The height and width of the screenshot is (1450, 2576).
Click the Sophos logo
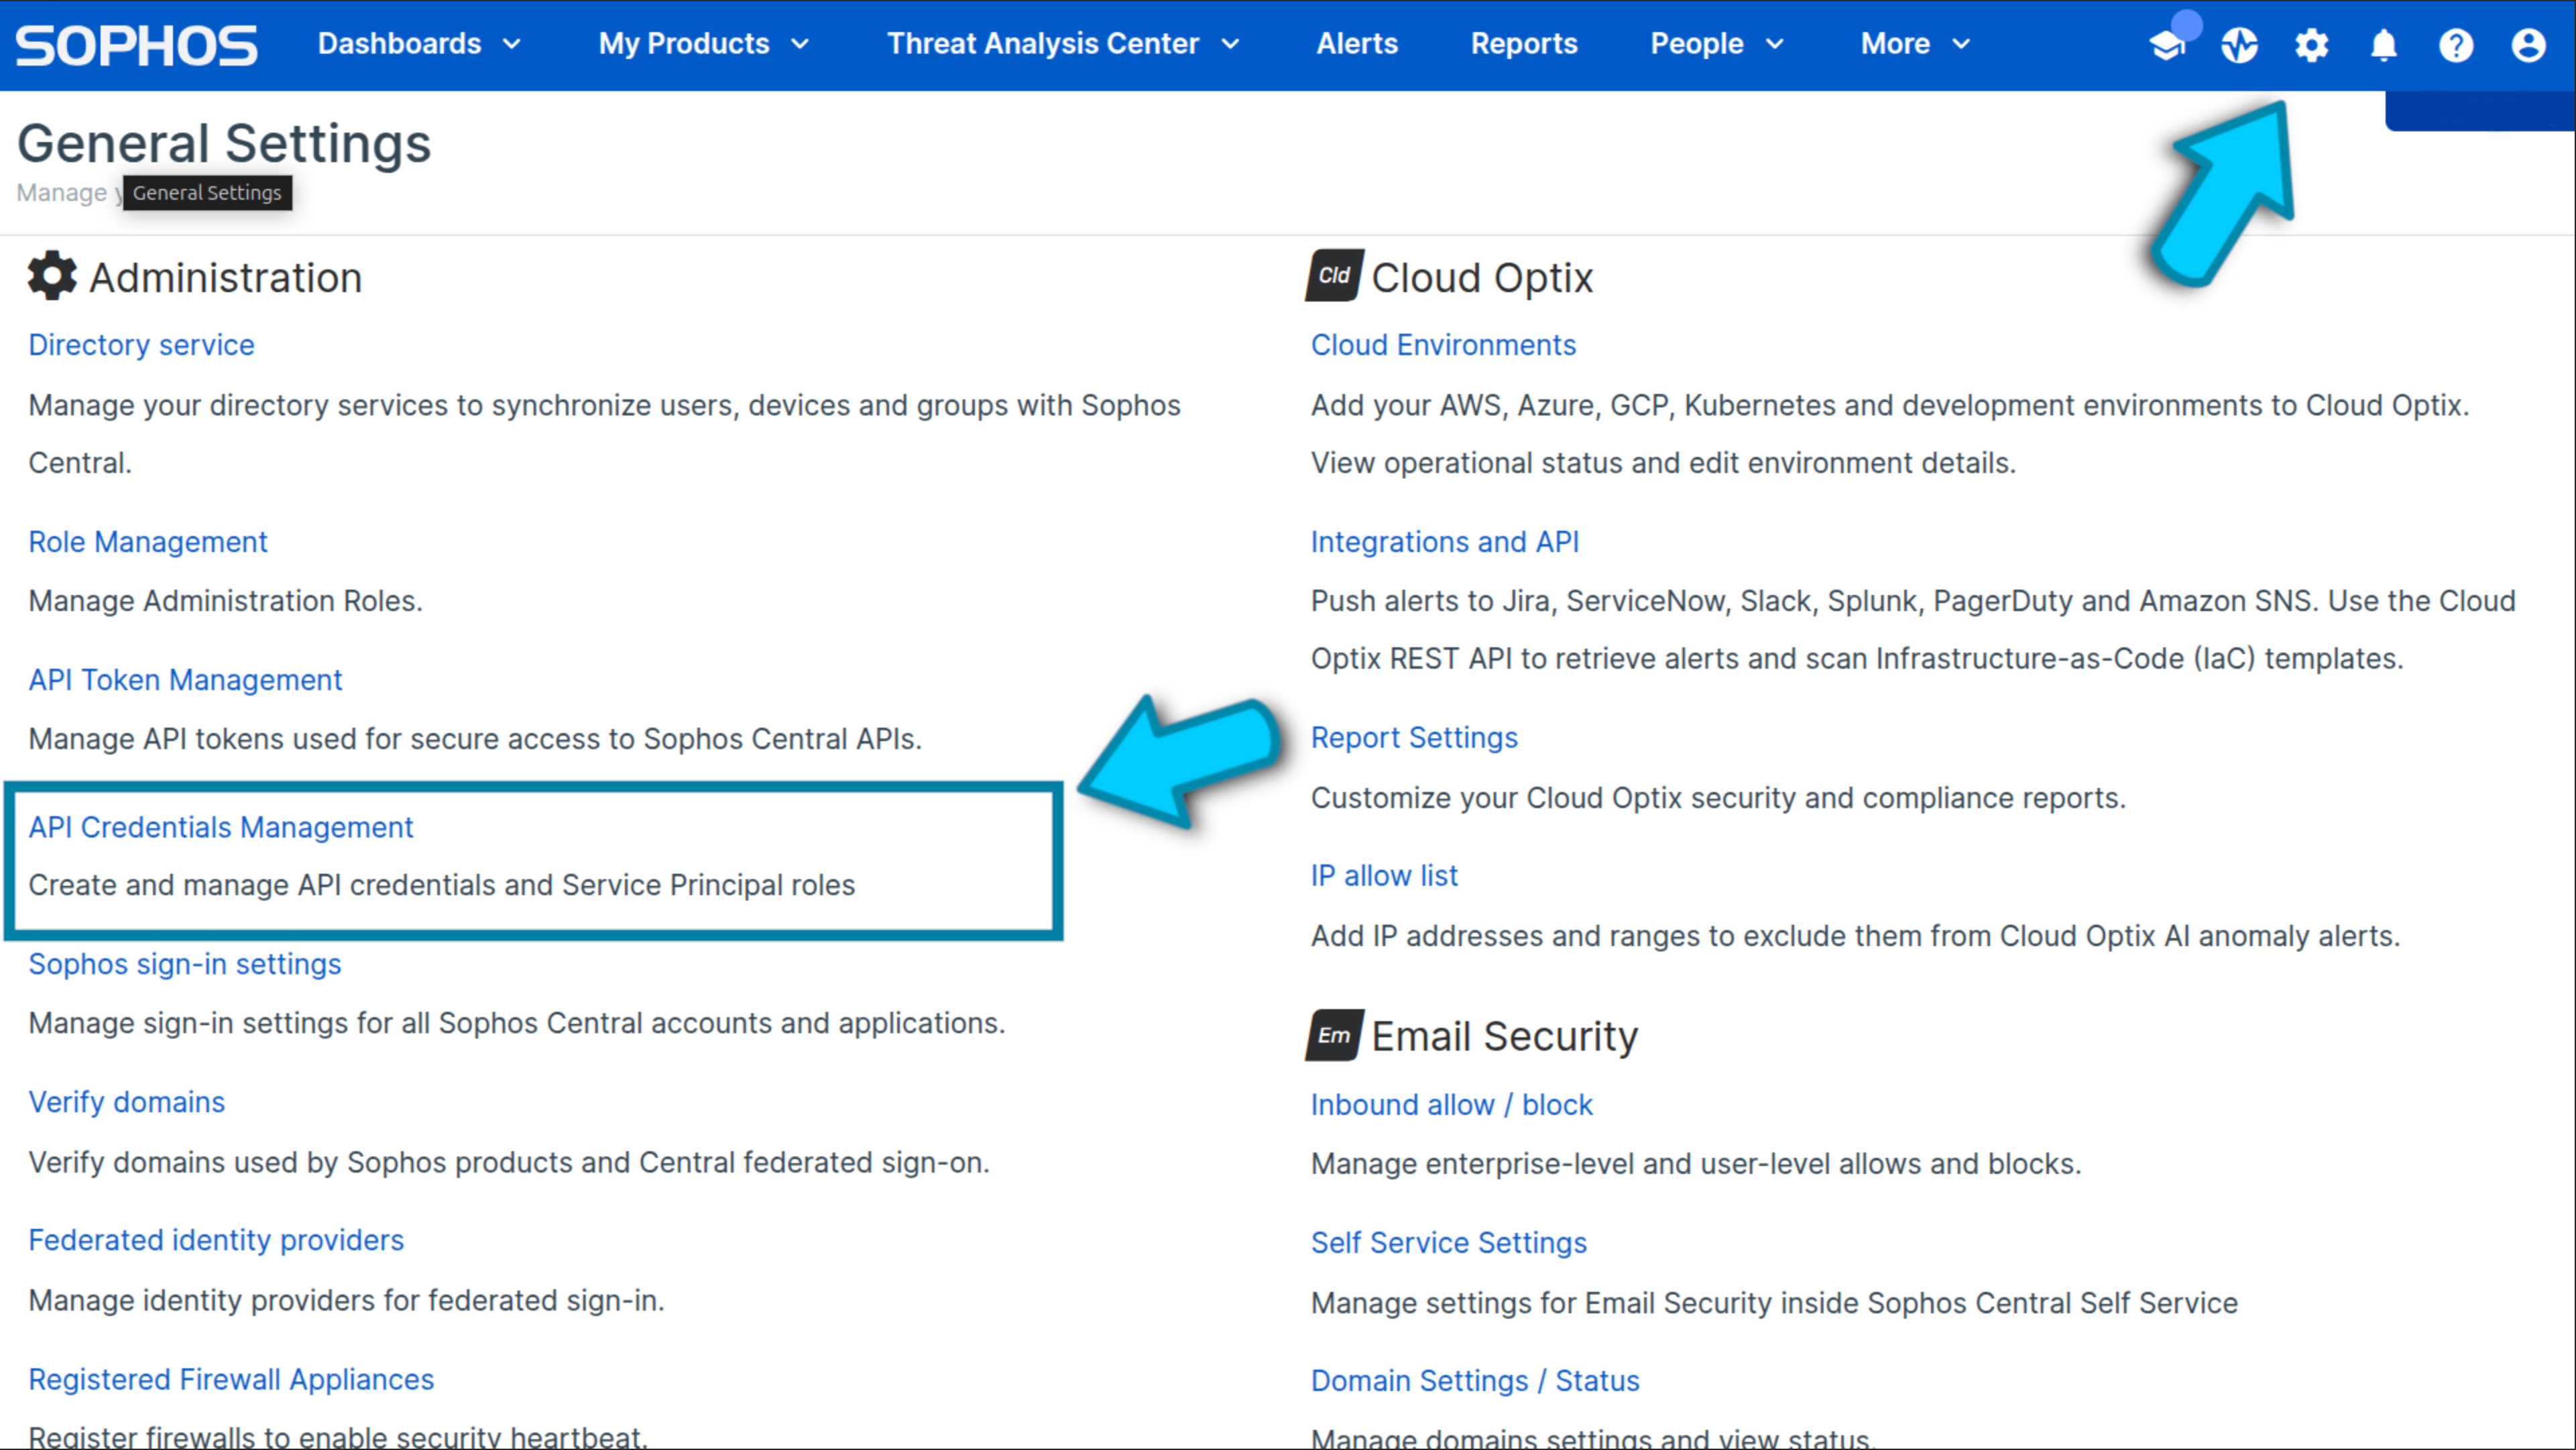click(136, 44)
